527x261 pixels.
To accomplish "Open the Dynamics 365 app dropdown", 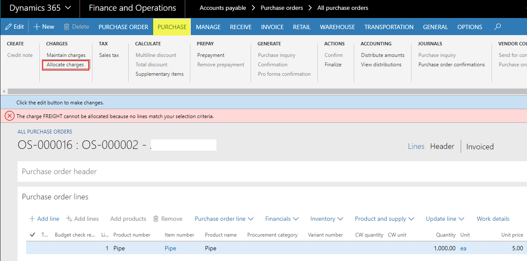I will click(41, 8).
